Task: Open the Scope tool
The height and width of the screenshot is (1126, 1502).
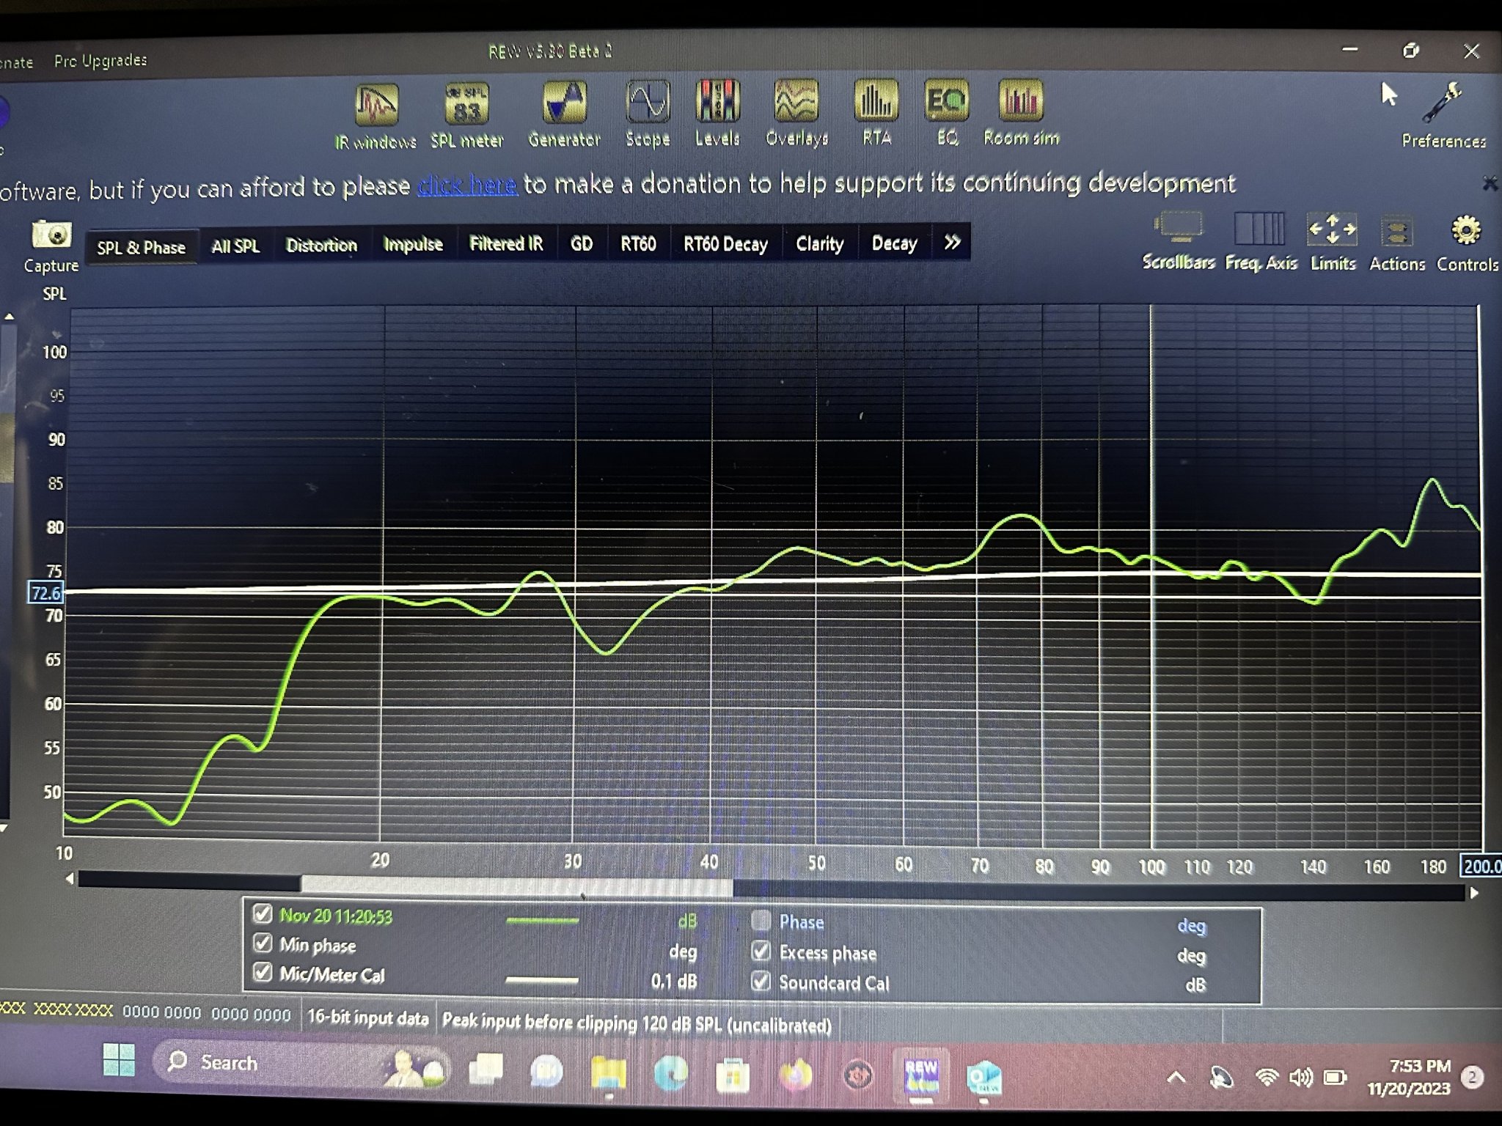Action: tap(648, 114)
